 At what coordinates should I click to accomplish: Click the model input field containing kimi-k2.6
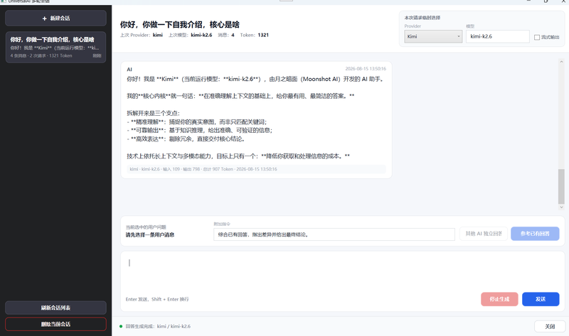(497, 36)
